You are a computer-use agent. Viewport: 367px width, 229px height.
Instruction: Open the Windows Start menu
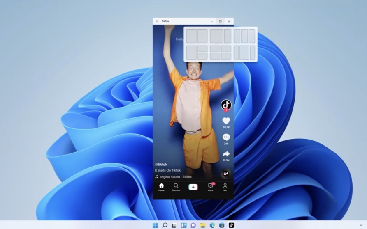coord(155,225)
